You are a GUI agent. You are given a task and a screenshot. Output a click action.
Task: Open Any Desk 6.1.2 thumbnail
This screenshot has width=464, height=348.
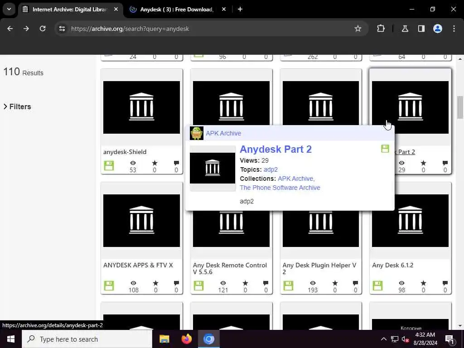tap(410, 221)
